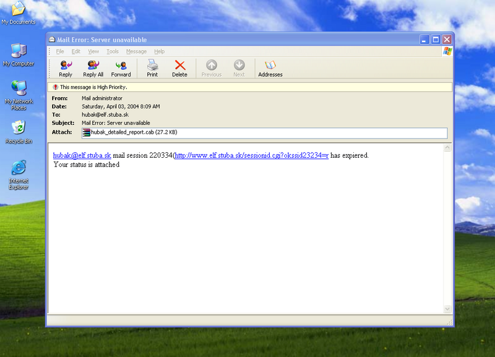Open the sessionid.cgi hyperlink in the message
Image resolution: width=495 pixels, height=357 pixels.
click(x=252, y=155)
